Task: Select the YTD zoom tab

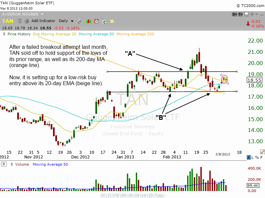Action: 116,196
